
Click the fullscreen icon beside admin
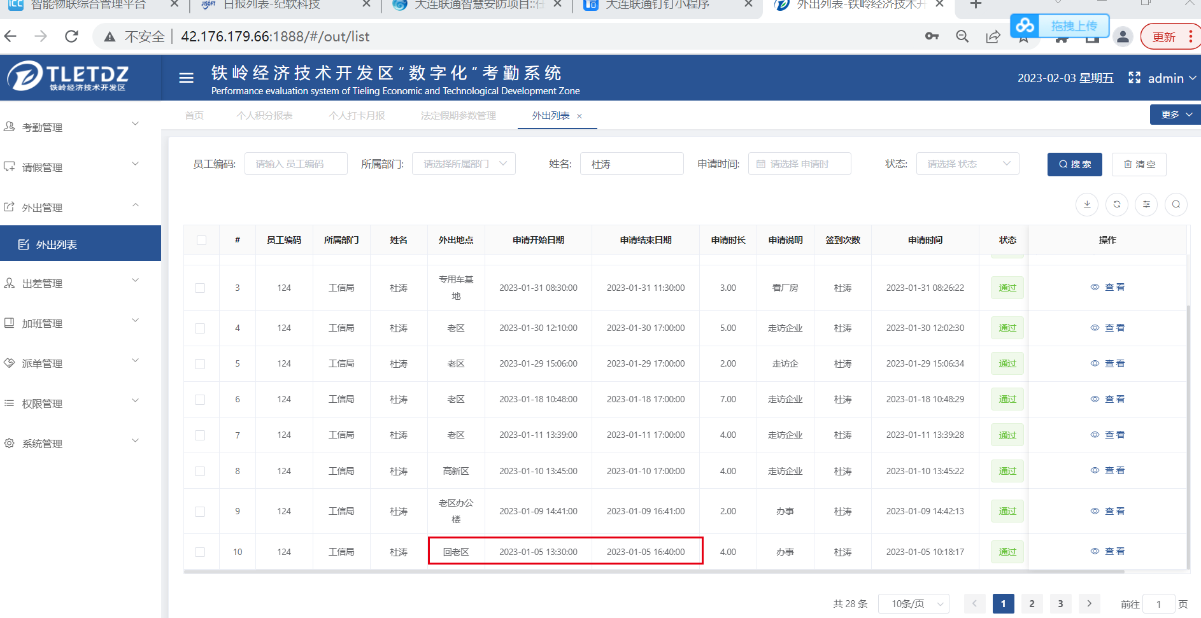point(1134,78)
